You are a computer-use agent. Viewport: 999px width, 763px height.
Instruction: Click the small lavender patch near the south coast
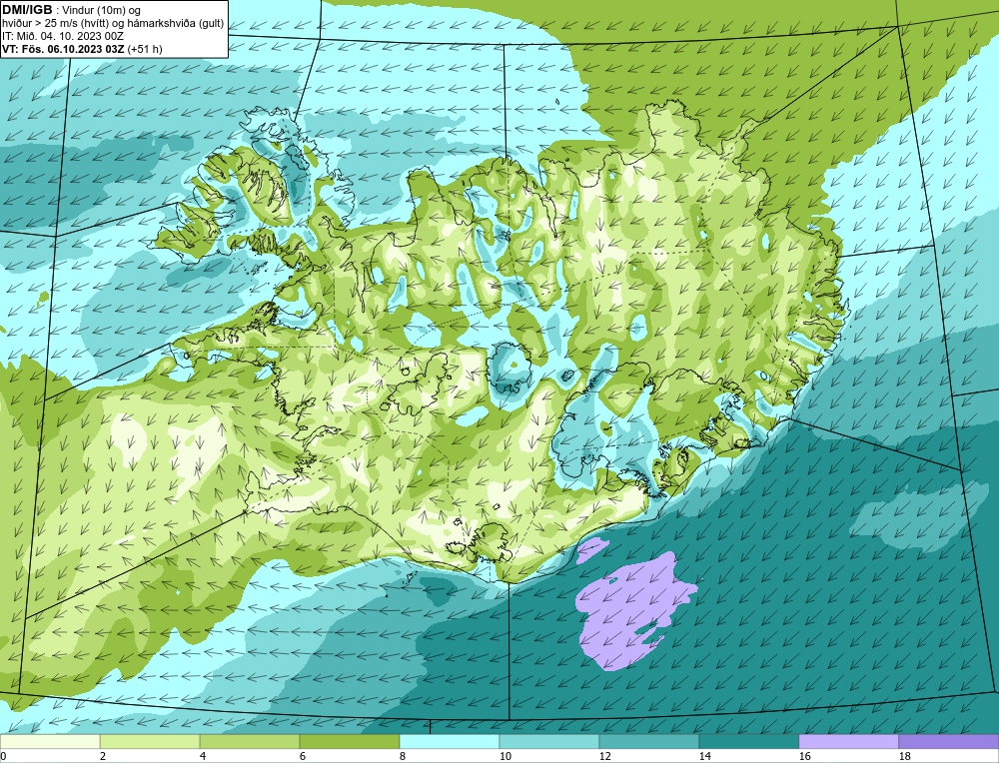591,551
